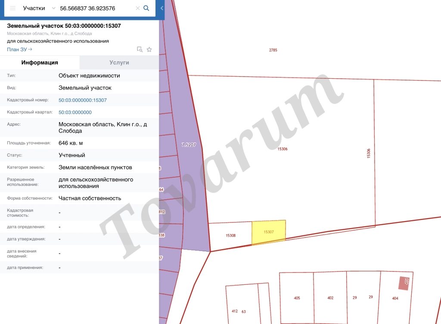Click the zoom-to-object icon

point(140,49)
